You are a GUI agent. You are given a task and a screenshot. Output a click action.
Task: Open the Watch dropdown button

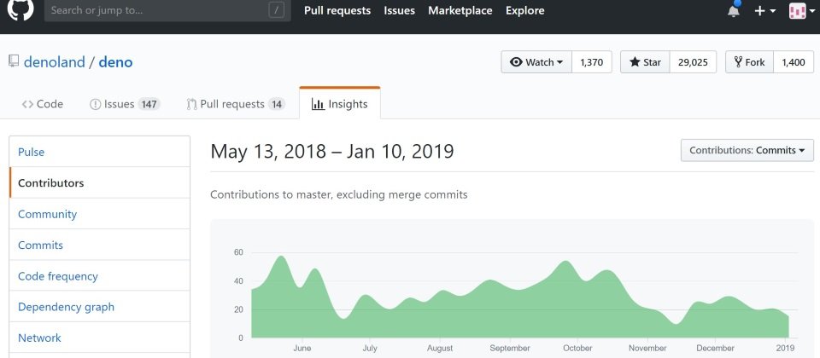pos(536,62)
